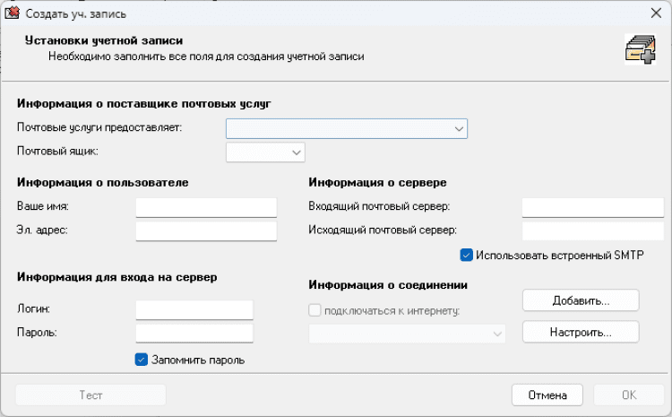The image size is (672, 417).
Task: Click the app icon in title bar
Action: click(x=13, y=13)
